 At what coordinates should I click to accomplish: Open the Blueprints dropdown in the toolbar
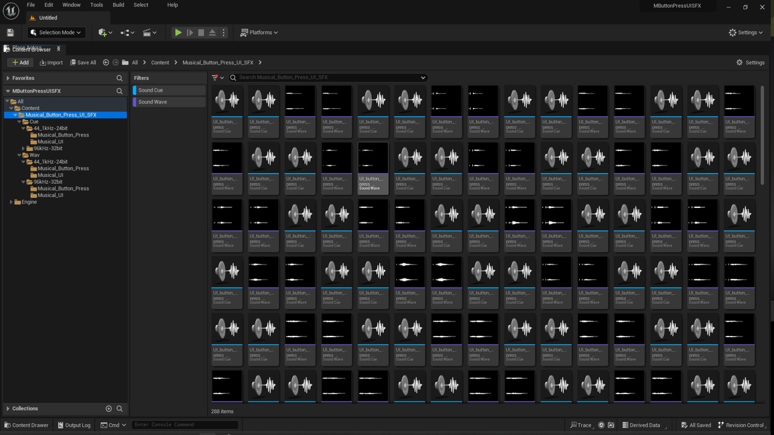click(128, 33)
